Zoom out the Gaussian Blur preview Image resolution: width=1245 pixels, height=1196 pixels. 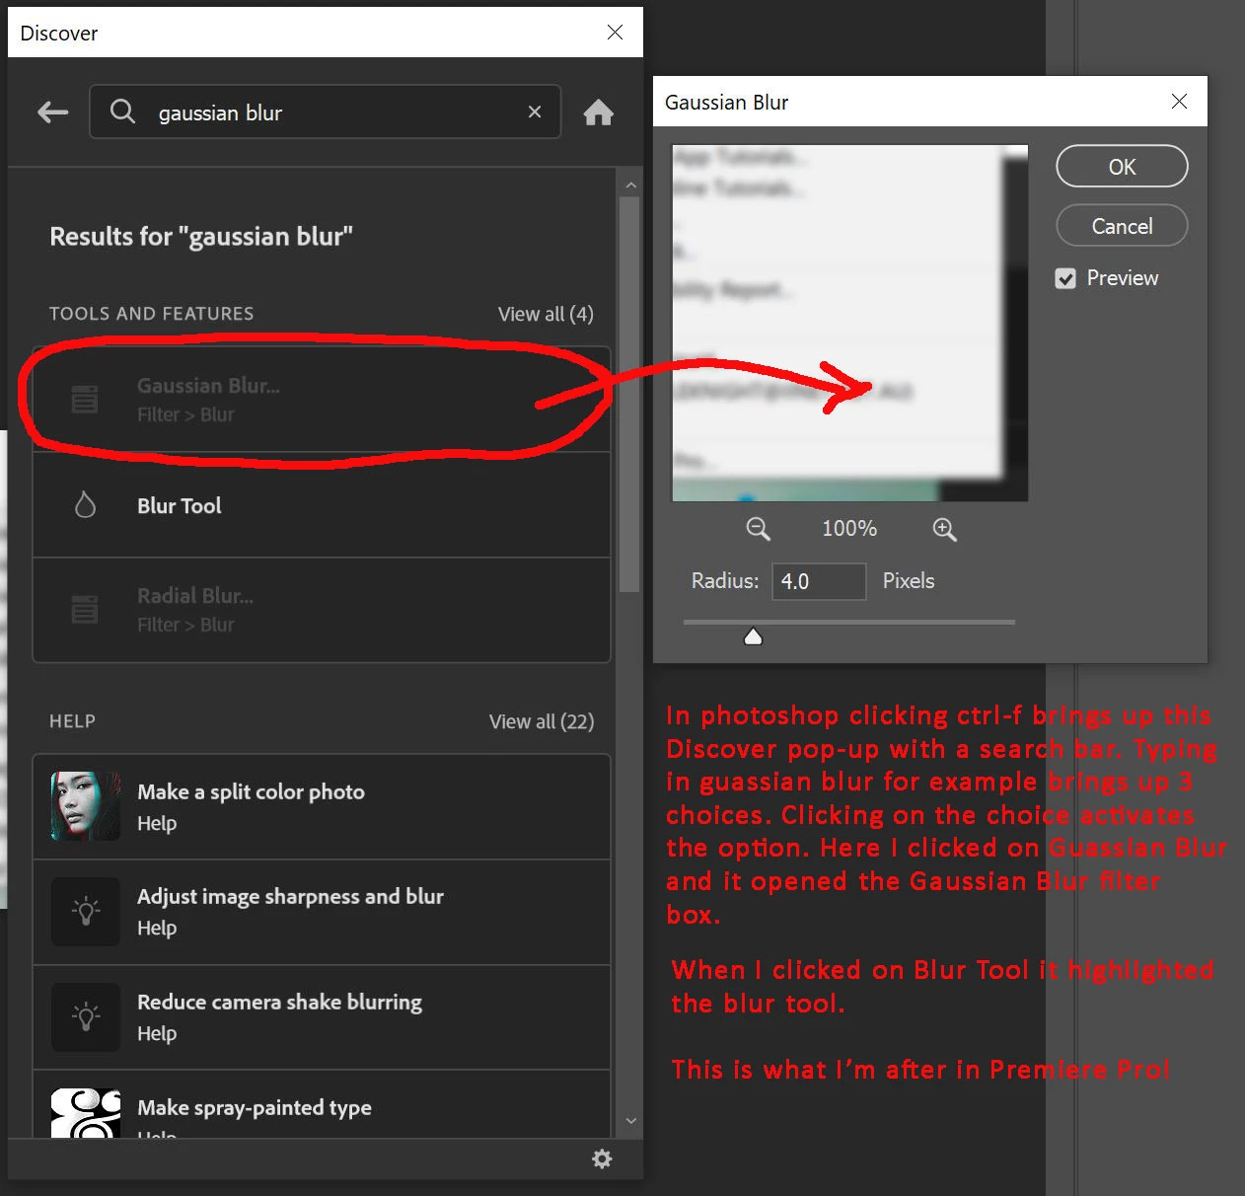pos(758,529)
